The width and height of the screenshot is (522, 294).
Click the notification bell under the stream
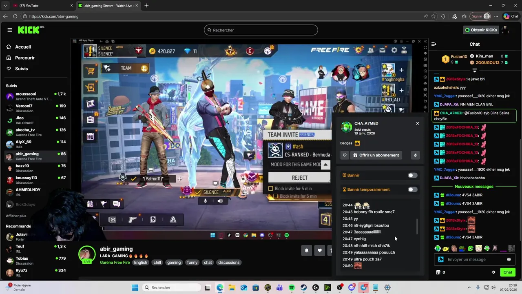point(307,251)
